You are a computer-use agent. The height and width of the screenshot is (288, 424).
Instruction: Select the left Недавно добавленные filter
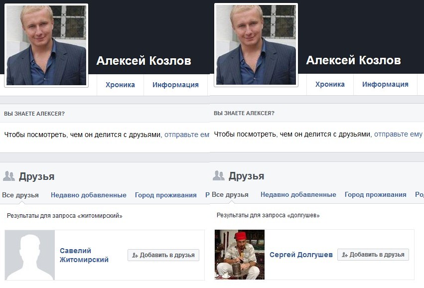pyautogui.click(x=89, y=195)
